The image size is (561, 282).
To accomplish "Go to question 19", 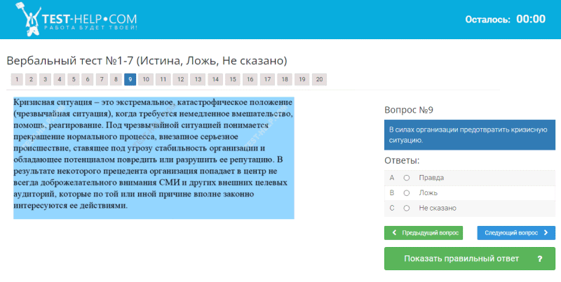I will (x=302, y=79).
